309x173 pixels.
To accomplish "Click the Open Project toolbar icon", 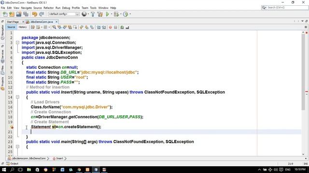I will tap(19, 14).
